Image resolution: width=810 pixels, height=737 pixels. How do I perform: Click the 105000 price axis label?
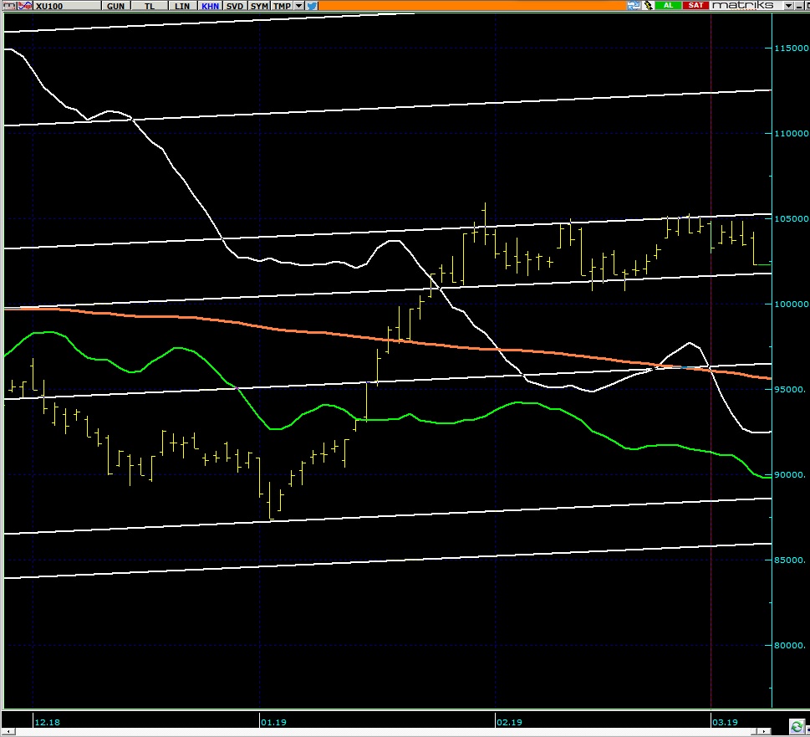click(791, 218)
